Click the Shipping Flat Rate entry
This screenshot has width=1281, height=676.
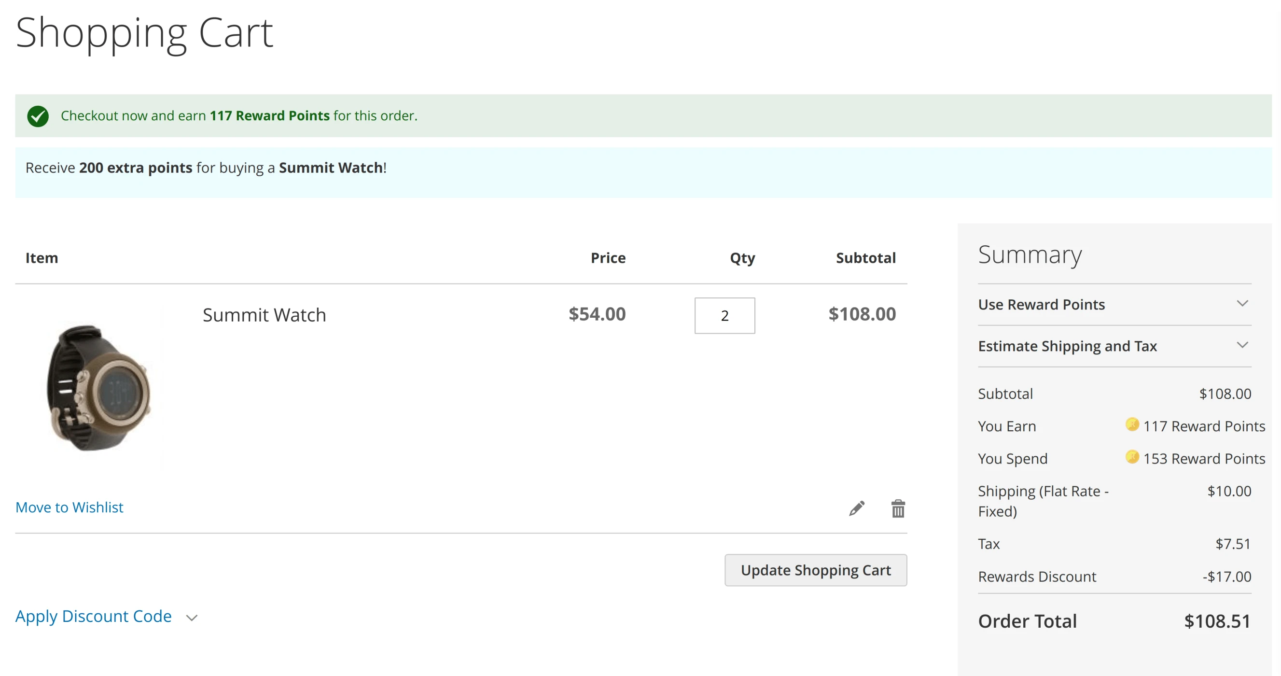coord(1043,501)
